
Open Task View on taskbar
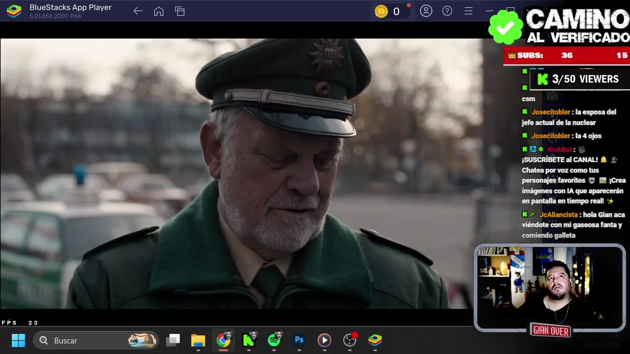[x=173, y=340]
